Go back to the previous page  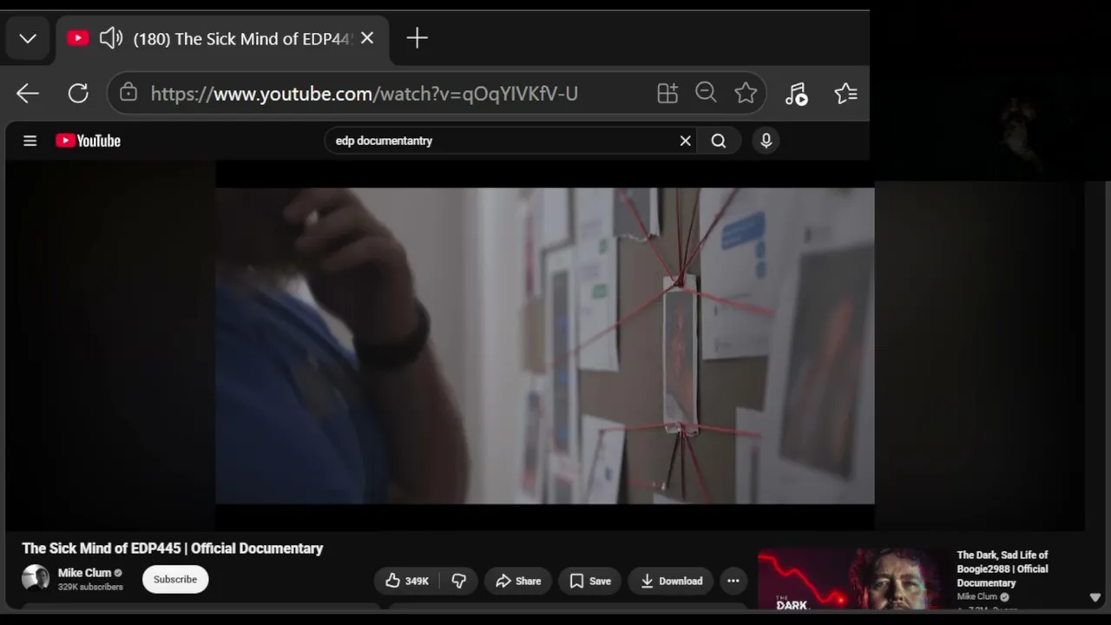click(x=28, y=94)
